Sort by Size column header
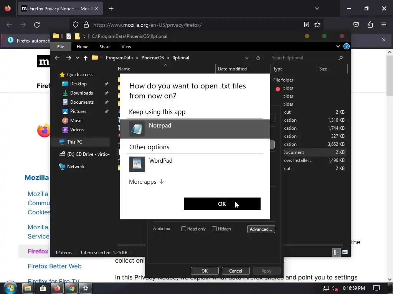The image size is (393, 294). tap(323, 69)
